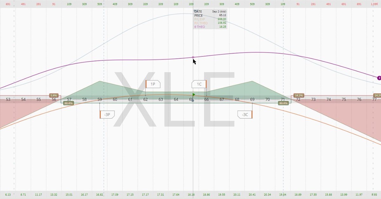The width and height of the screenshot is (381, 199).
Task: Click the 17.55 theta value in bottom row
Action: pos(313,195)
